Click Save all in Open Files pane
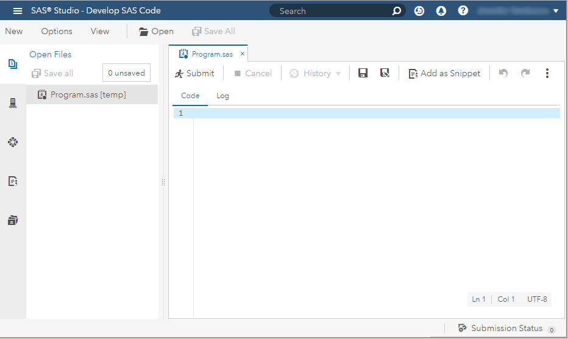568x339 pixels. pyautogui.click(x=52, y=73)
